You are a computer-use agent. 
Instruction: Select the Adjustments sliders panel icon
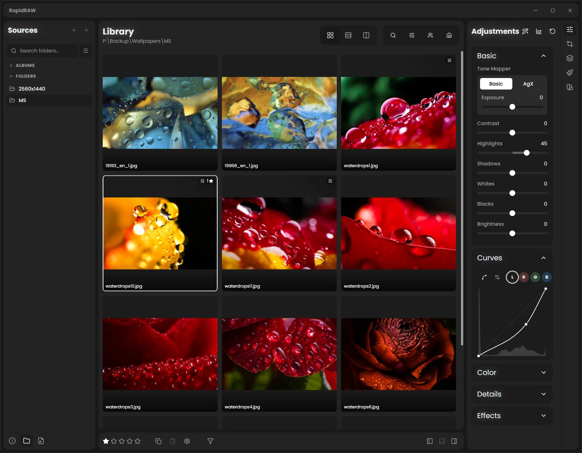(x=570, y=29)
